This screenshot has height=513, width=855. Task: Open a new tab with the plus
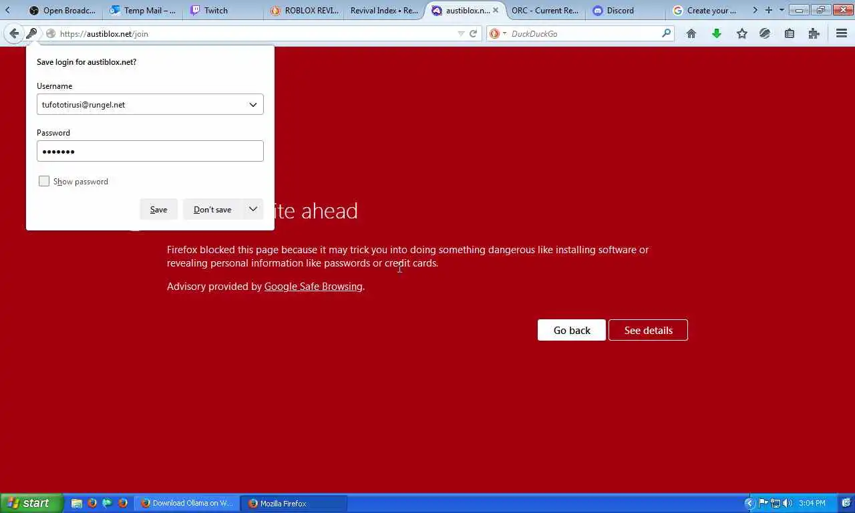click(x=769, y=10)
